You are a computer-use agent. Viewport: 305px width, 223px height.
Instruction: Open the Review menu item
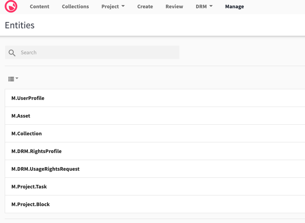tap(174, 6)
